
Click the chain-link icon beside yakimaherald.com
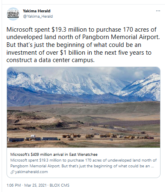point(12,172)
